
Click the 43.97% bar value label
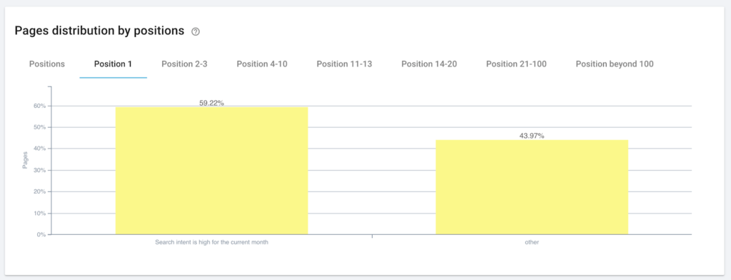(x=531, y=136)
